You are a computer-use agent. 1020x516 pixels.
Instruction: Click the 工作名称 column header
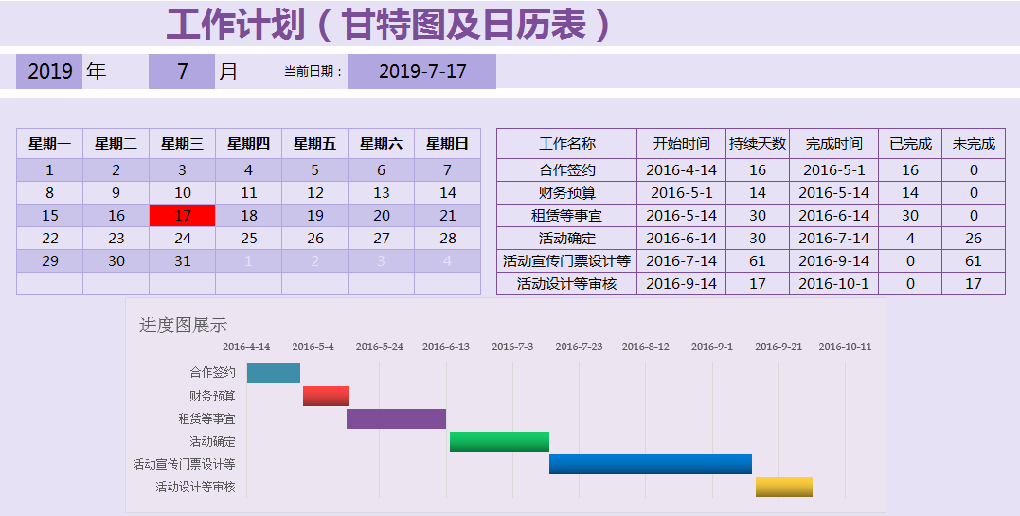566,143
